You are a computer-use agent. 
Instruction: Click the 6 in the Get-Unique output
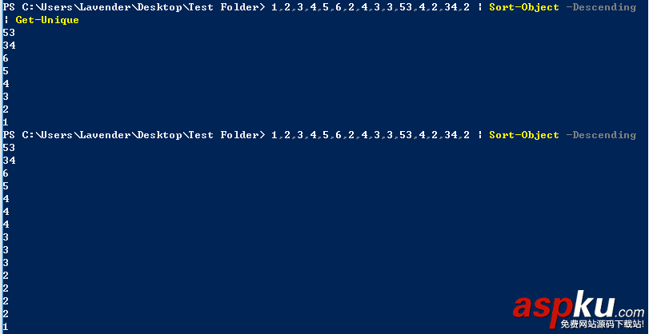6,58
